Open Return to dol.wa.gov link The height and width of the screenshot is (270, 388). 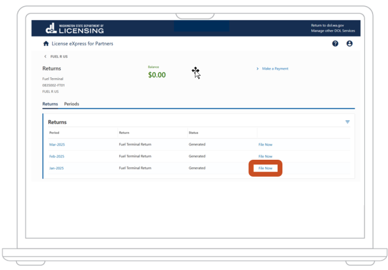(327, 26)
